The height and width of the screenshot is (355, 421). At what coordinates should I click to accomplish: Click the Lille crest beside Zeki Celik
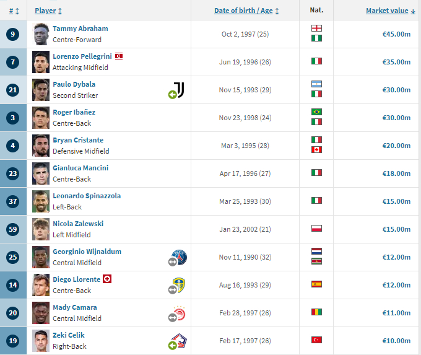(x=179, y=341)
